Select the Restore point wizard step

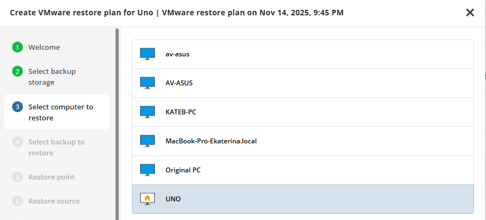point(51,177)
